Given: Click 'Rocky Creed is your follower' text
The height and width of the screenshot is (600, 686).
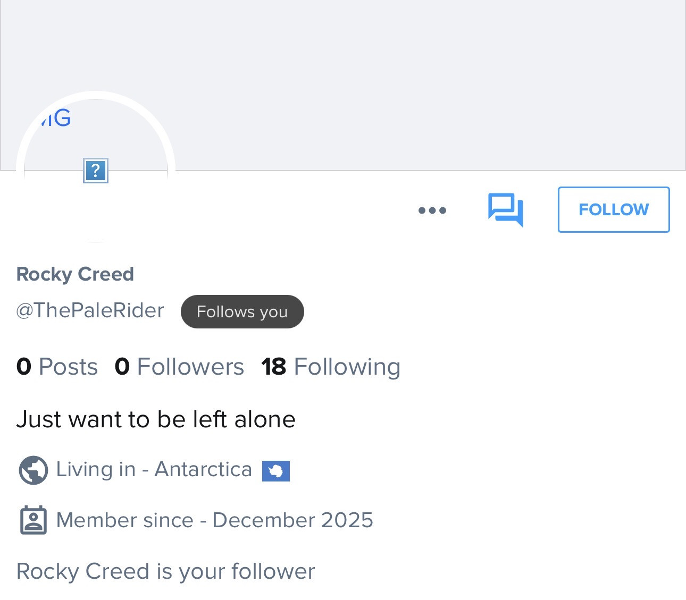Looking at the screenshot, I should click(165, 571).
